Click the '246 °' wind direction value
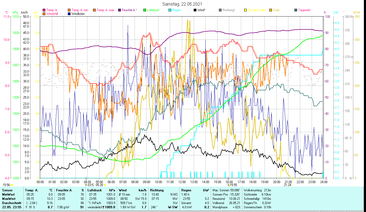Image resolution: width=366 pixels, height=212 pixels. pyautogui.click(x=155, y=207)
